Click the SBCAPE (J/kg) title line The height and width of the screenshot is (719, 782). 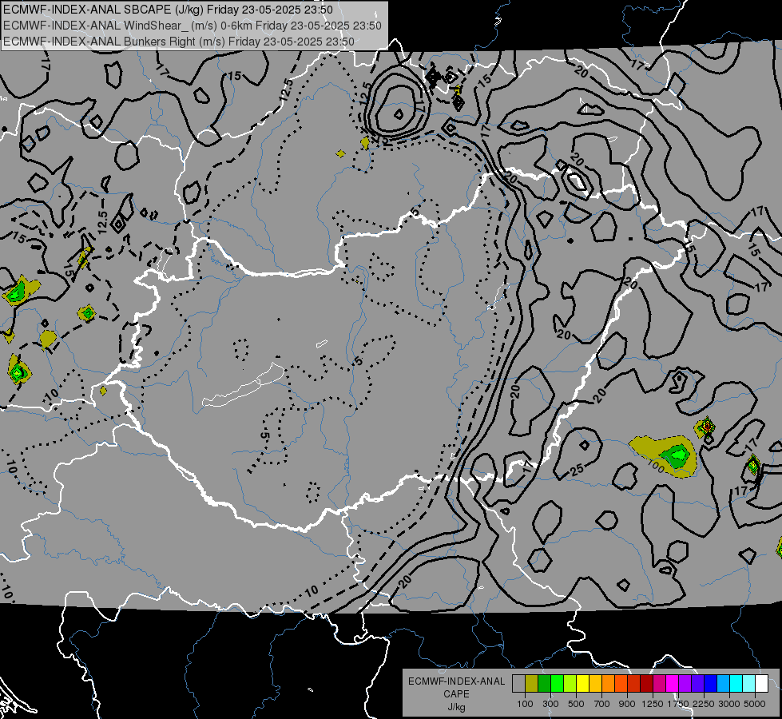click(168, 10)
